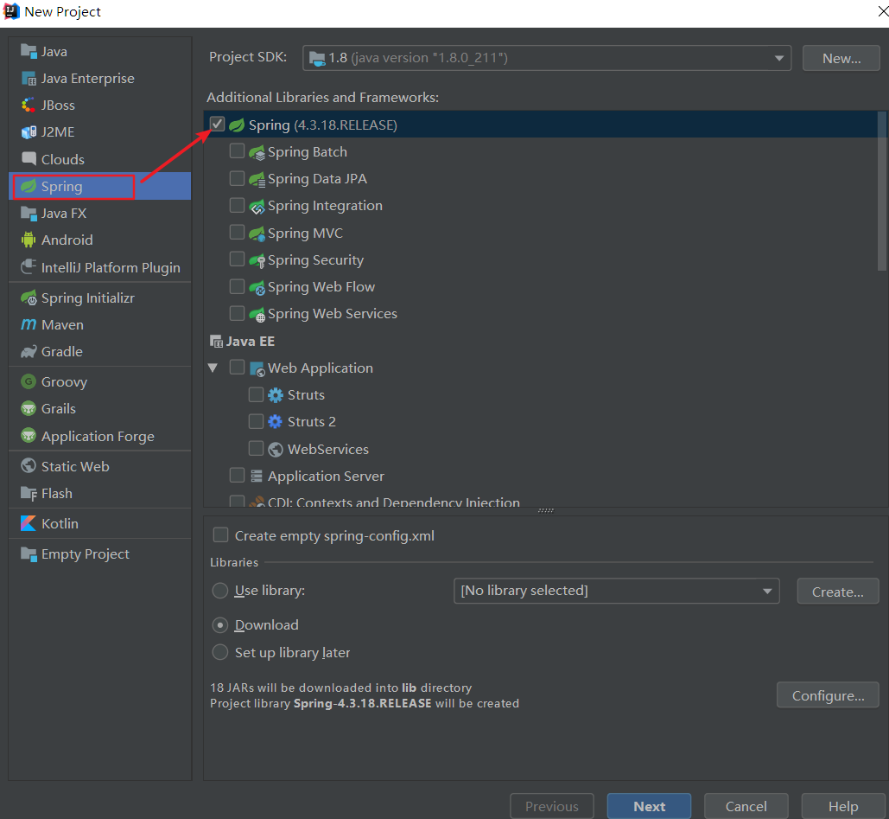Click the Next button
The image size is (889, 819).
[x=649, y=806]
